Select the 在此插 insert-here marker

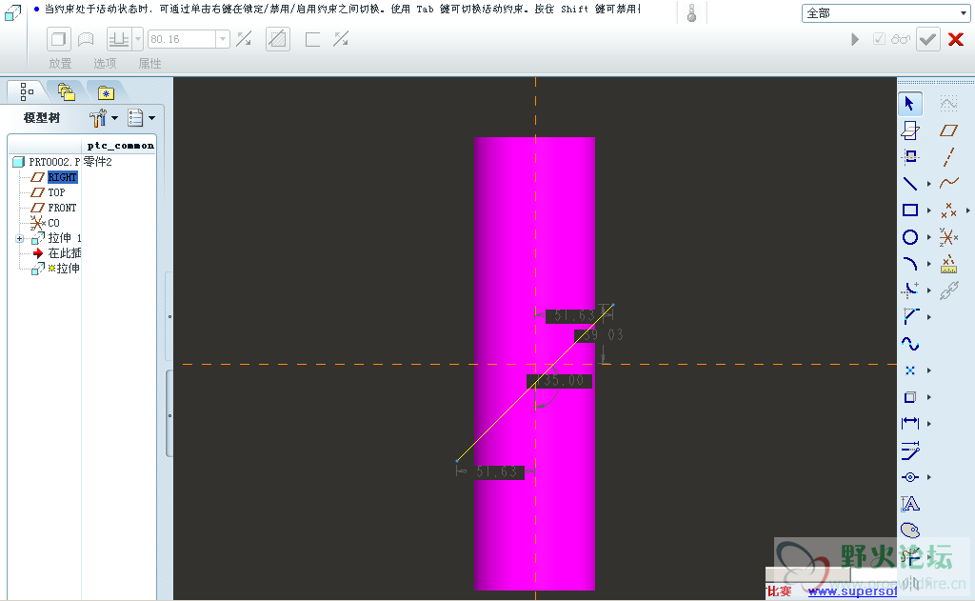point(65,253)
